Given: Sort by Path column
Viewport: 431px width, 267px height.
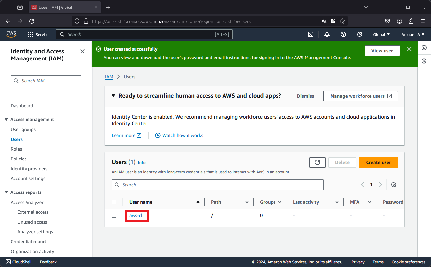Looking at the screenshot, I should tap(247, 202).
